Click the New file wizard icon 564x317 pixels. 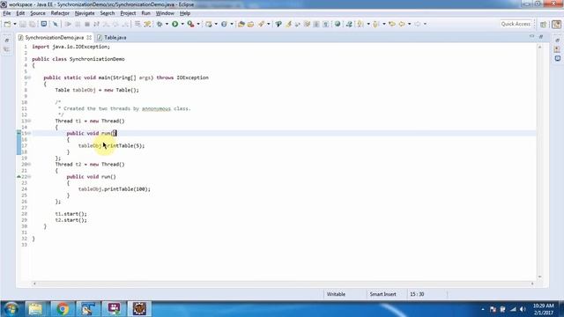(x=7, y=24)
